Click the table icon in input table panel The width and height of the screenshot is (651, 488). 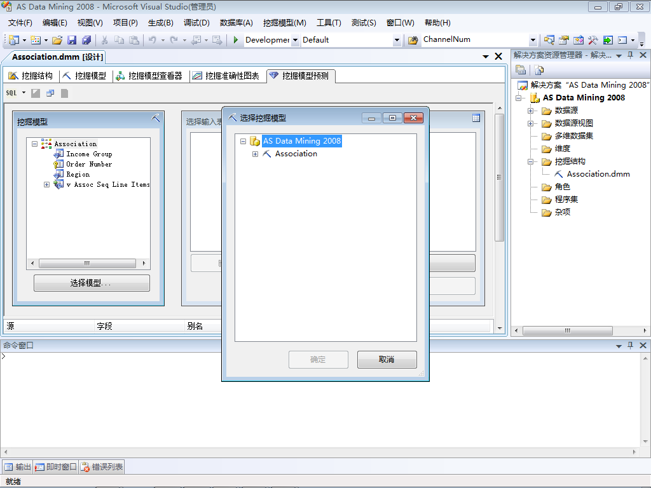(476, 118)
